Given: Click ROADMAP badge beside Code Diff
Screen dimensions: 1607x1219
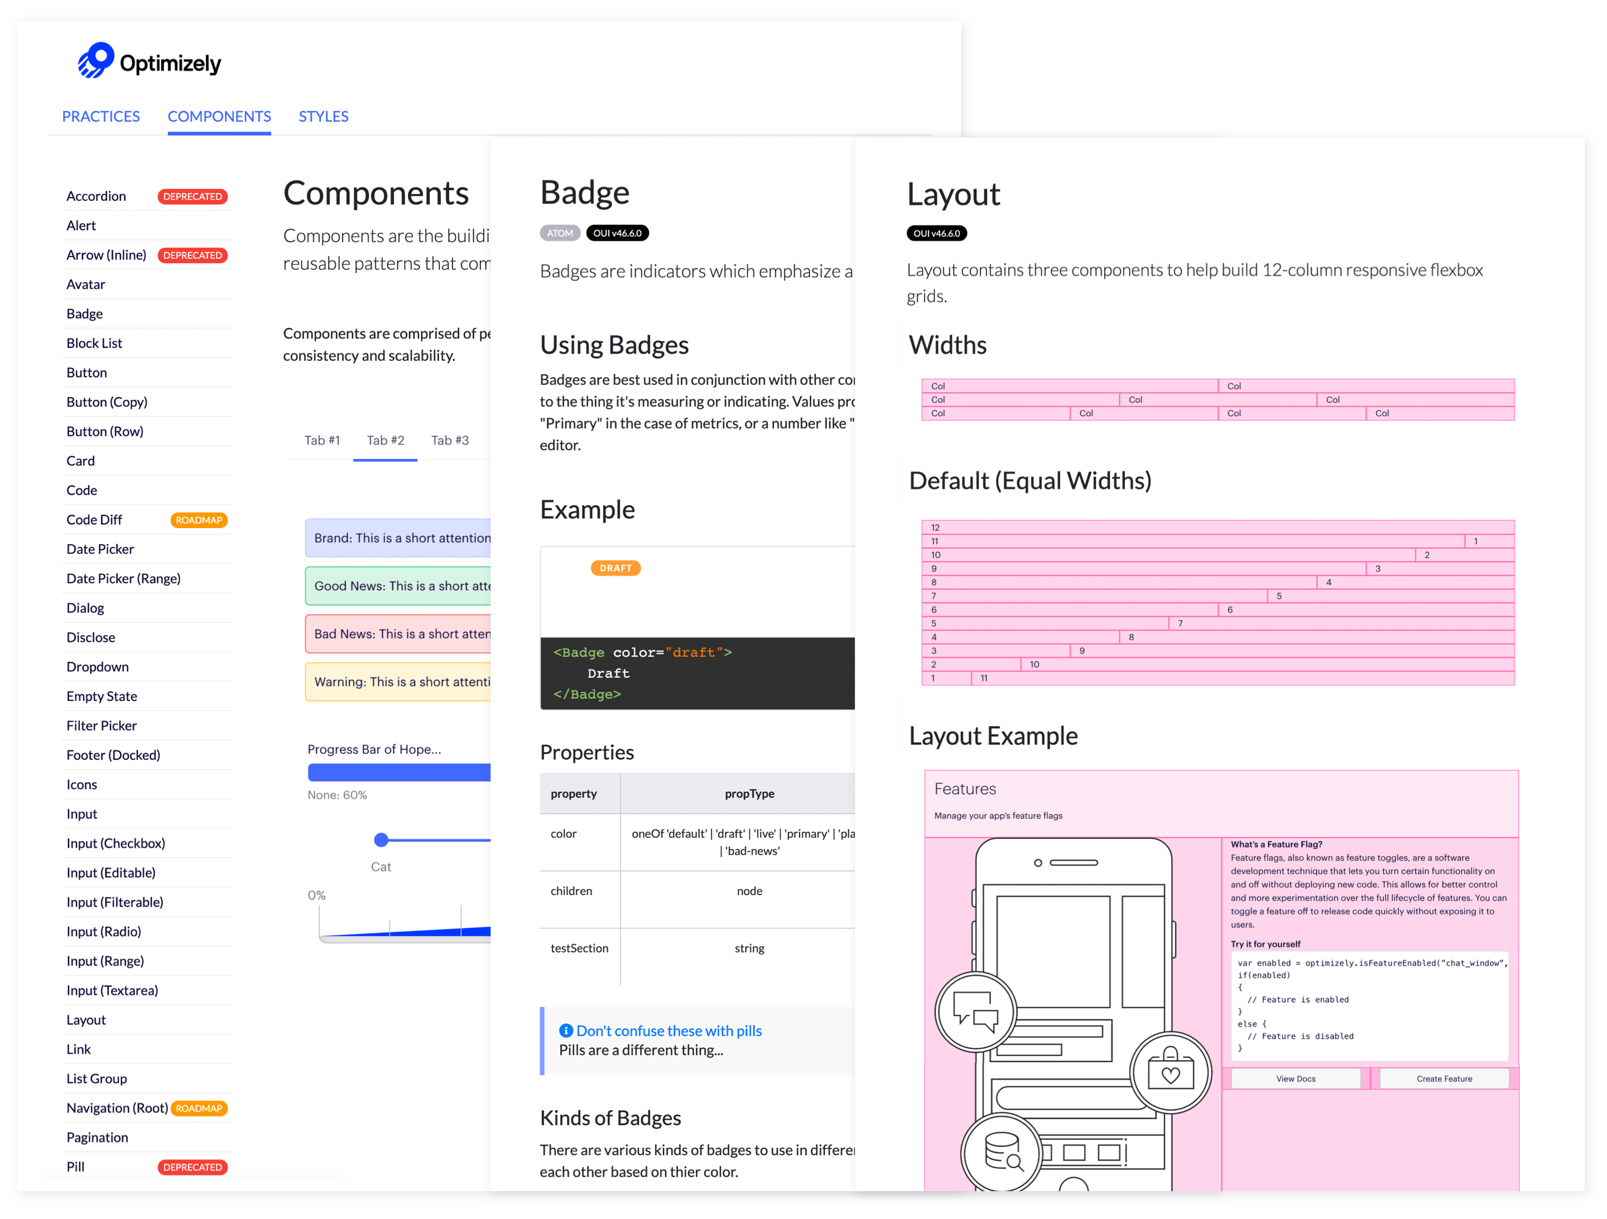Looking at the screenshot, I should pos(198,521).
